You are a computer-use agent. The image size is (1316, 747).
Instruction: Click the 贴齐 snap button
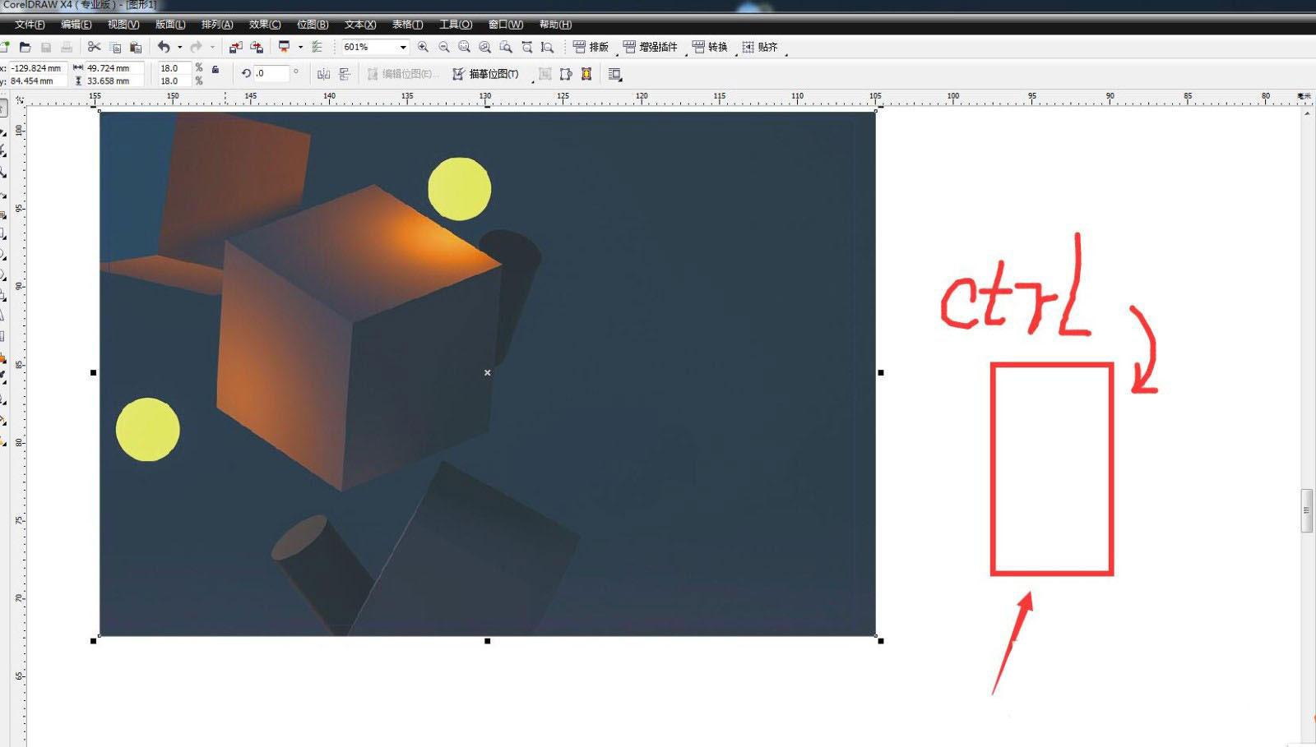[x=760, y=48]
